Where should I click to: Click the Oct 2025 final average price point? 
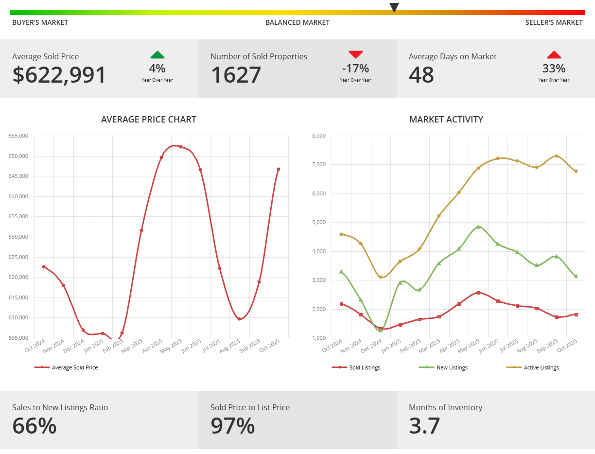(x=278, y=169)
